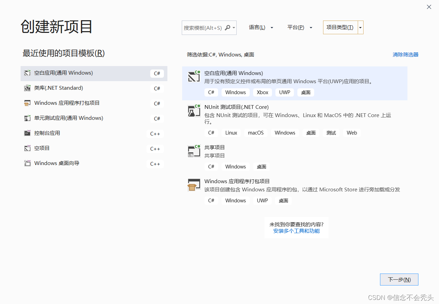This screenshot has height=304, width=439.
Task: Click the 桌面 tag under 共享项目
Action: [262, 167]
